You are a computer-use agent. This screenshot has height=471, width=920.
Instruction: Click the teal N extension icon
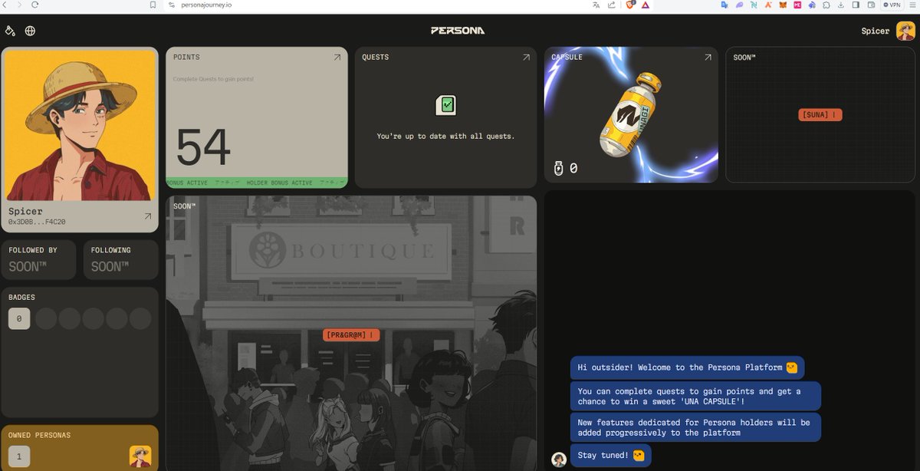click(754, 5)
